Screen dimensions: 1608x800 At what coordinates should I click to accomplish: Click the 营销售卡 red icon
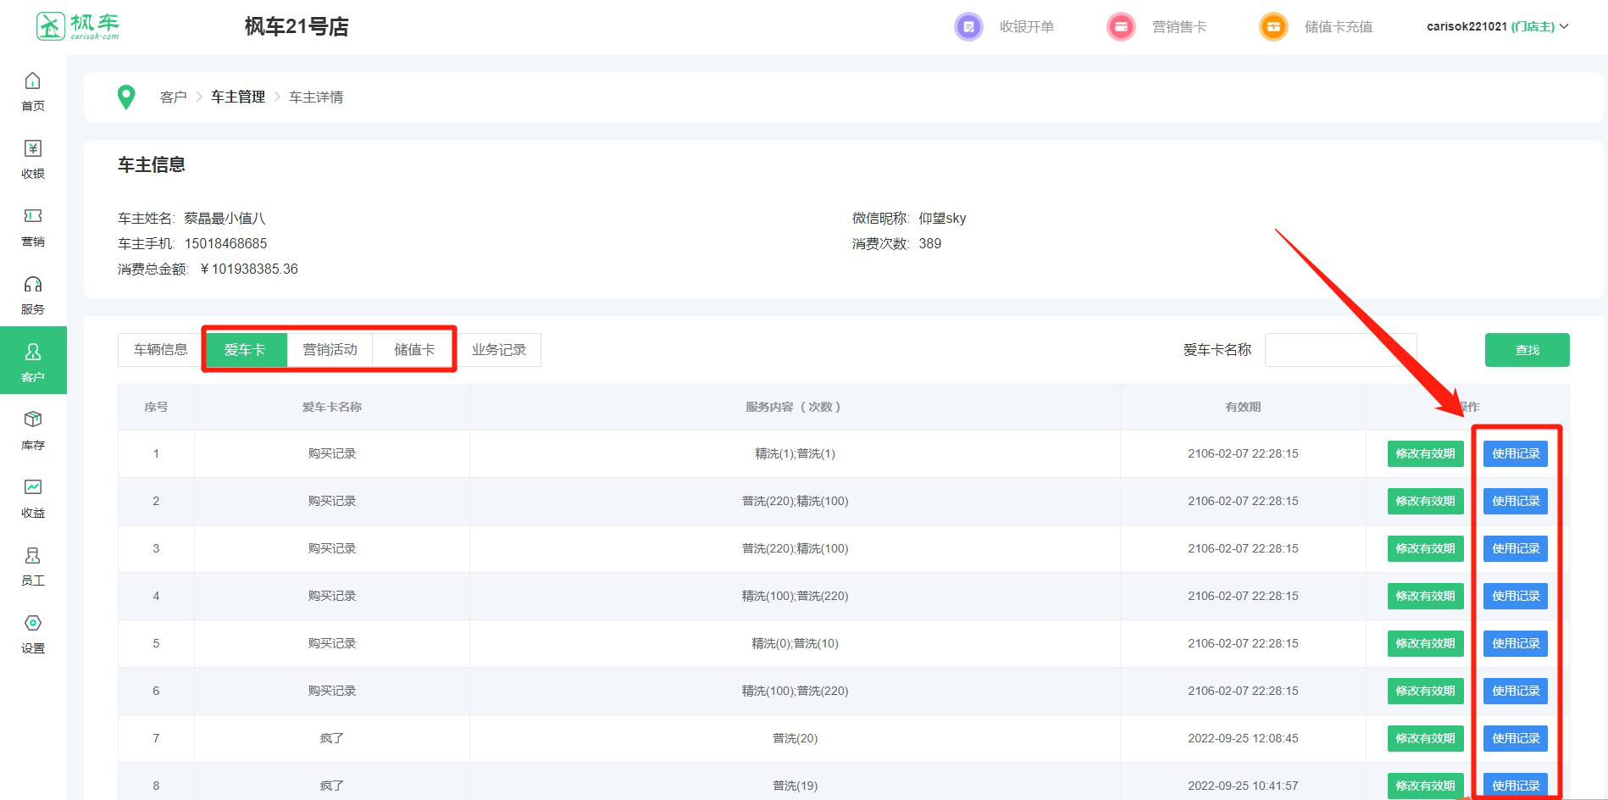tap(1121, 27)
